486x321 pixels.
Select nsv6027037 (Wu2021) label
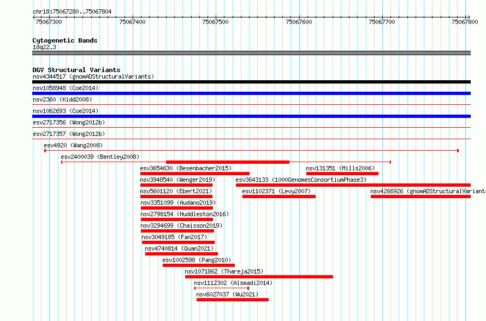(228, 294)
